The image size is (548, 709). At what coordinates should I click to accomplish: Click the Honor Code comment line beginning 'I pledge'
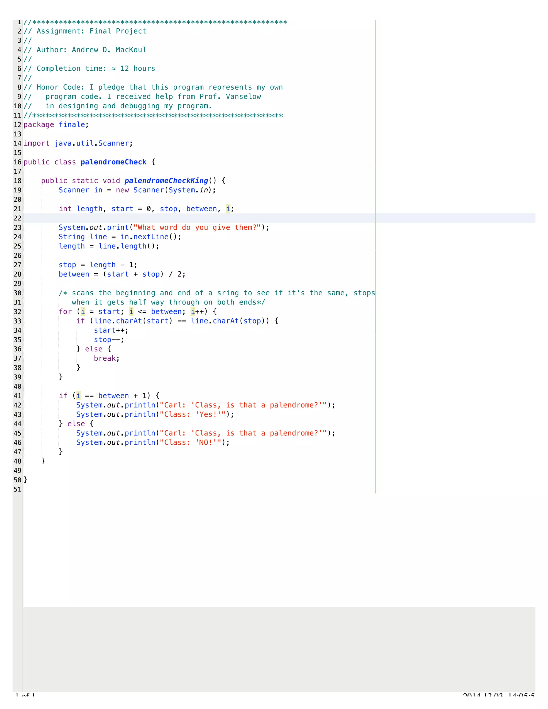153,87
